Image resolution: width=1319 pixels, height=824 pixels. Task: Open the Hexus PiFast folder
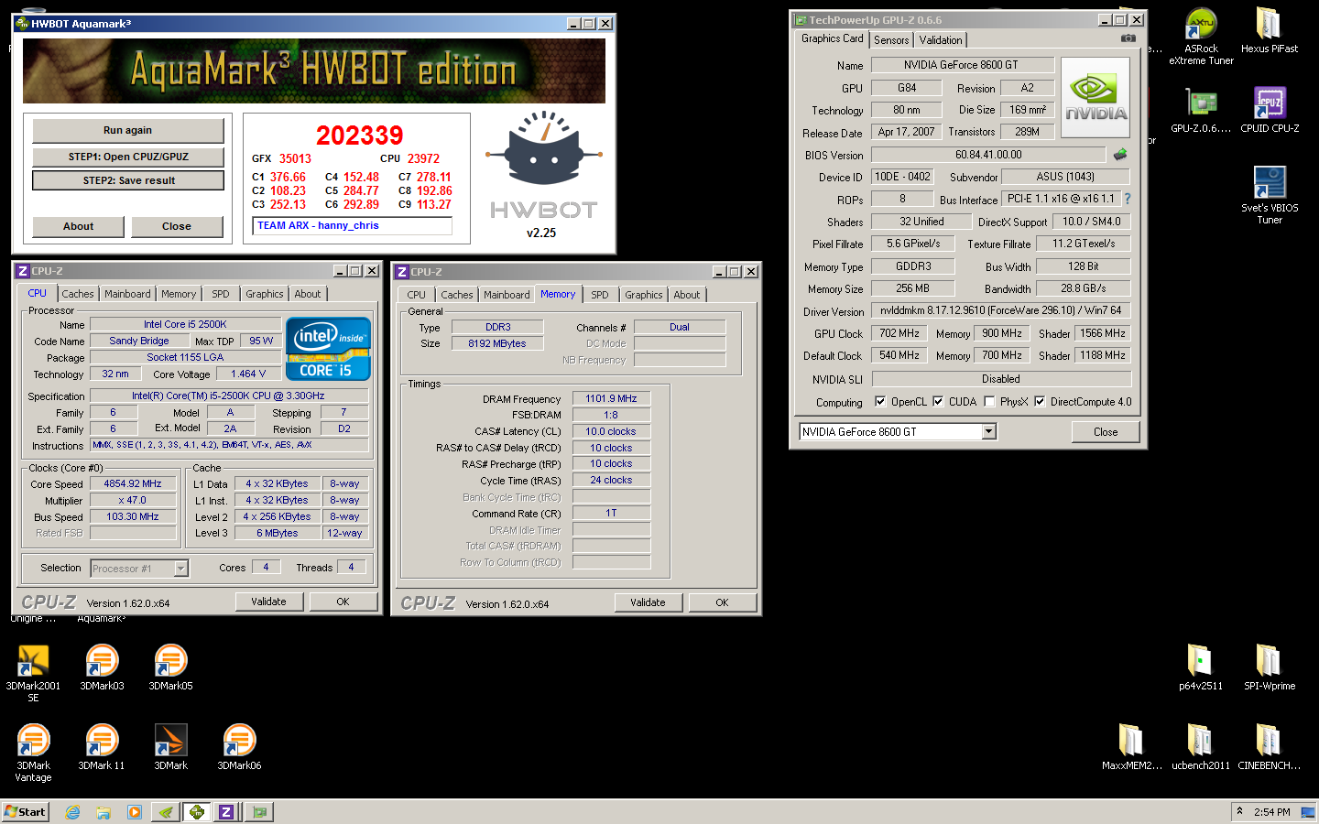point(1269,30)
